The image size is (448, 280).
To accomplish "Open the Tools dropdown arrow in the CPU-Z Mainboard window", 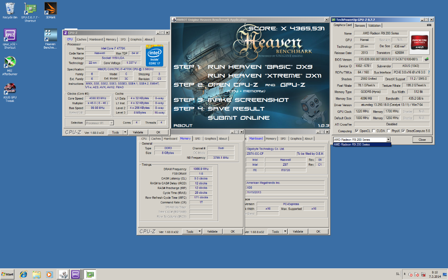I will [x=285, y=232].
